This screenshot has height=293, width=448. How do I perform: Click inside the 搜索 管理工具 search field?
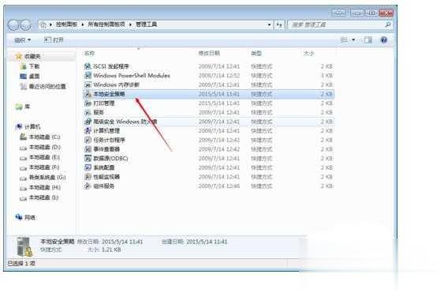[336, 25]
